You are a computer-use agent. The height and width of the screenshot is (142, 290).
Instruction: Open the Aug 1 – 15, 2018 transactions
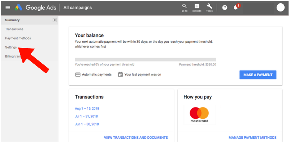coord(87,109)
